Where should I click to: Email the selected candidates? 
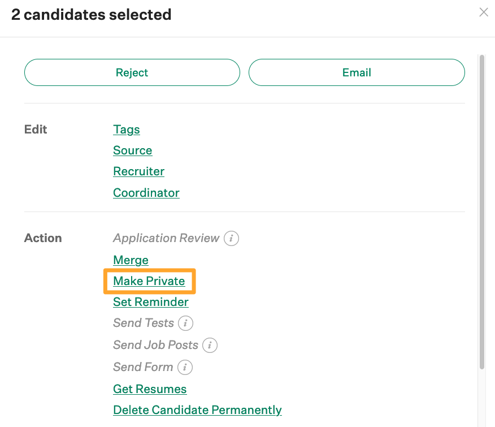click(357, 72)
